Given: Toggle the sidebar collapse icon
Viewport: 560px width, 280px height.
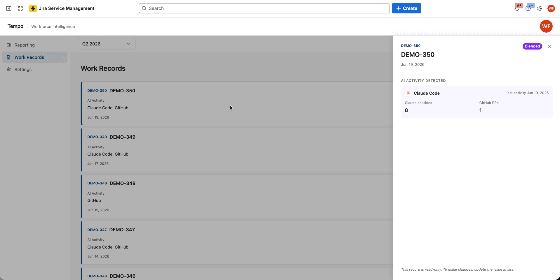Looking at the screenshot, I should point(9,8).
